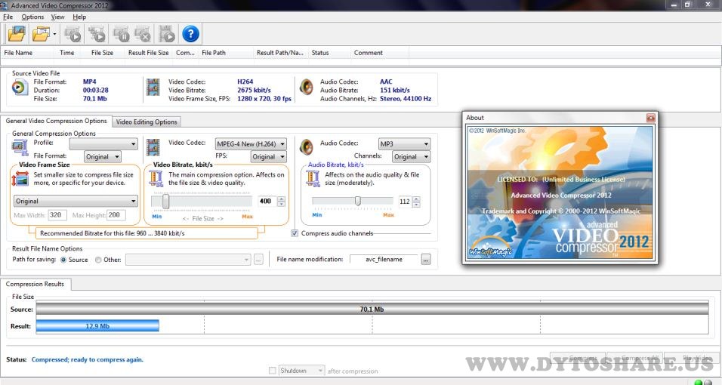Screen dimensions: 722x385
Task: Select General Video Compression Options tab
Action: [56, 121]
